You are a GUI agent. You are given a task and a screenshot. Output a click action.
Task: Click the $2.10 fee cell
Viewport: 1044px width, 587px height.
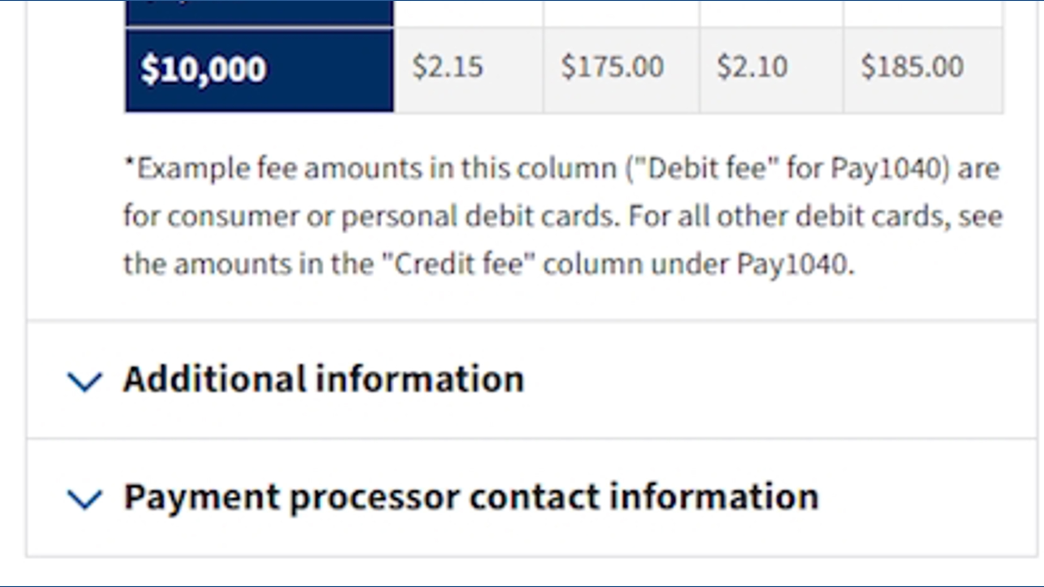pyautogui.click(x=752, y=67)
